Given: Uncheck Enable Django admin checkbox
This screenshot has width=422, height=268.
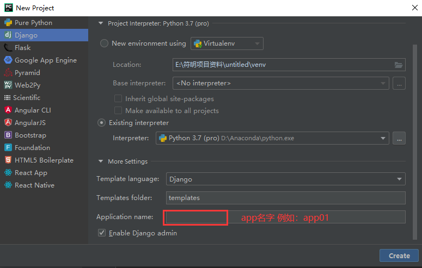Looking at the screenshot, I should click(102, 233).
